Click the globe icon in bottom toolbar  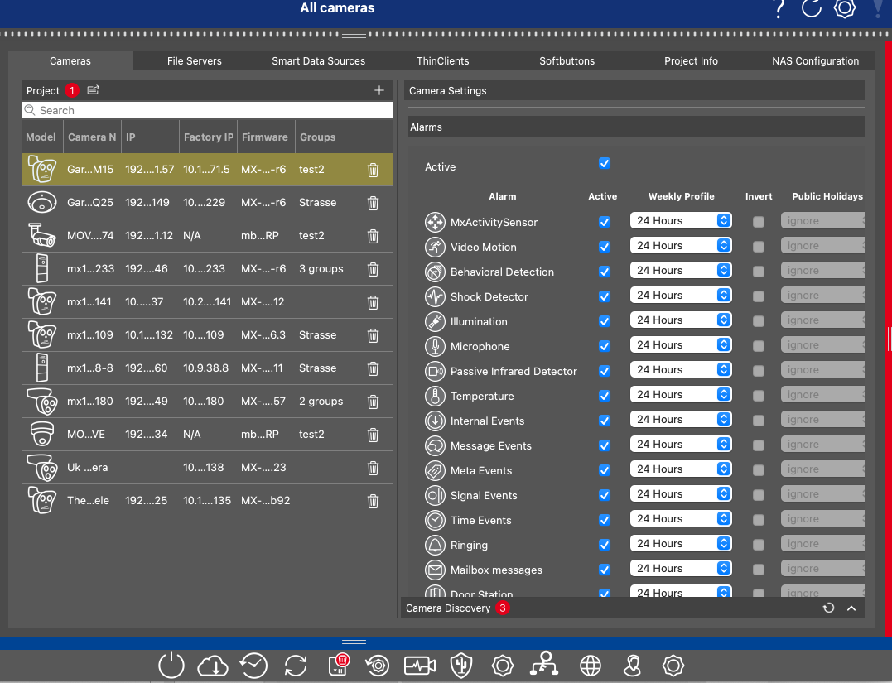tap(590, 666)
